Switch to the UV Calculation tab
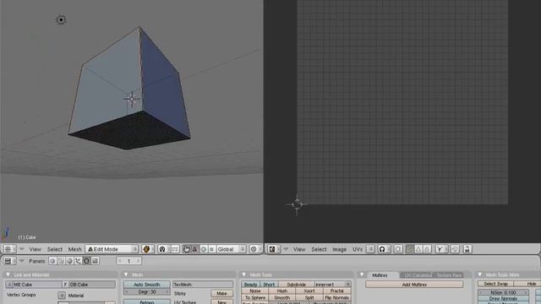The width and height of the screenshot is (541, 304). point(418,275)
